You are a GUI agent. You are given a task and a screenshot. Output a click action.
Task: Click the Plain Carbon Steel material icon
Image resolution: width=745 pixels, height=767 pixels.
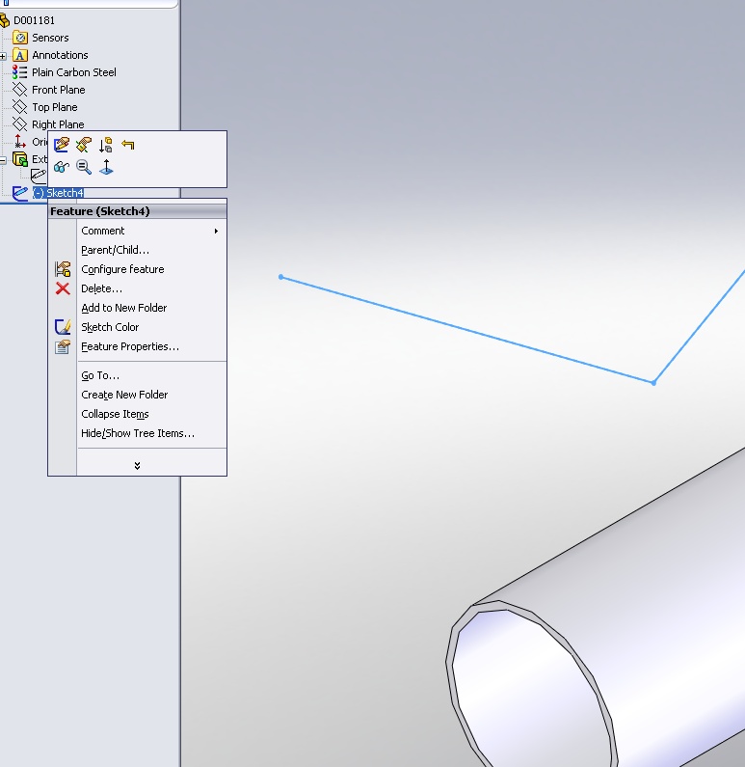point(19,72)
